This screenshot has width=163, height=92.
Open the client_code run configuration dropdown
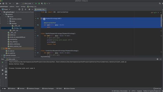click(28, 3)
